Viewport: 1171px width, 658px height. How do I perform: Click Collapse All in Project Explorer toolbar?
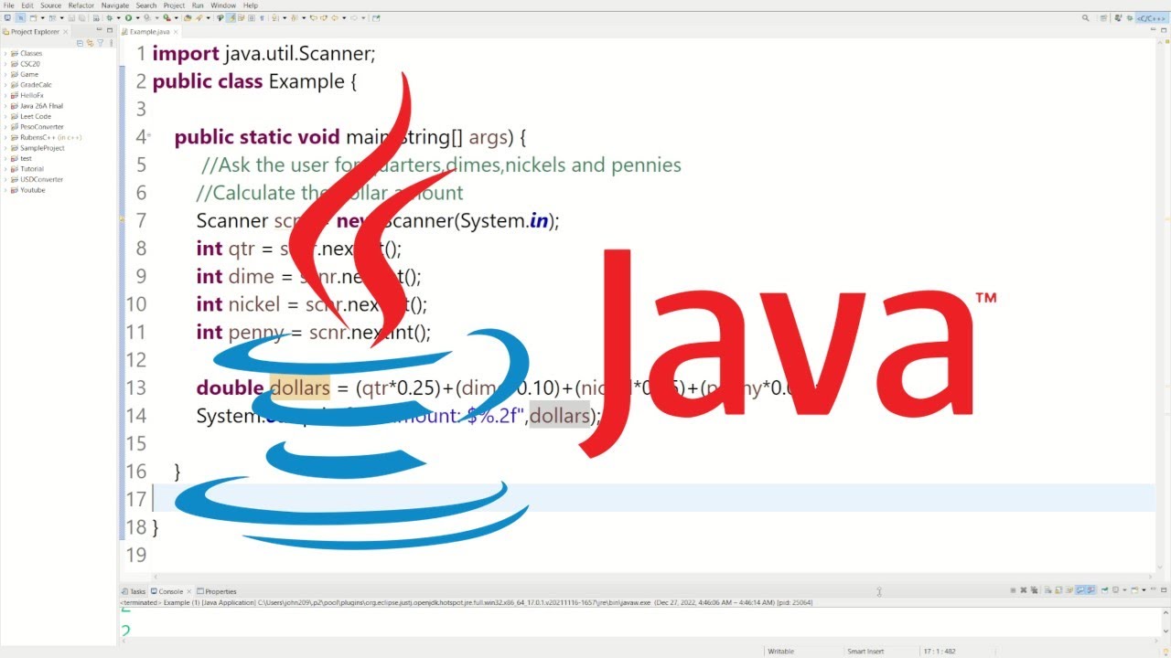click(x=80, y=43)
